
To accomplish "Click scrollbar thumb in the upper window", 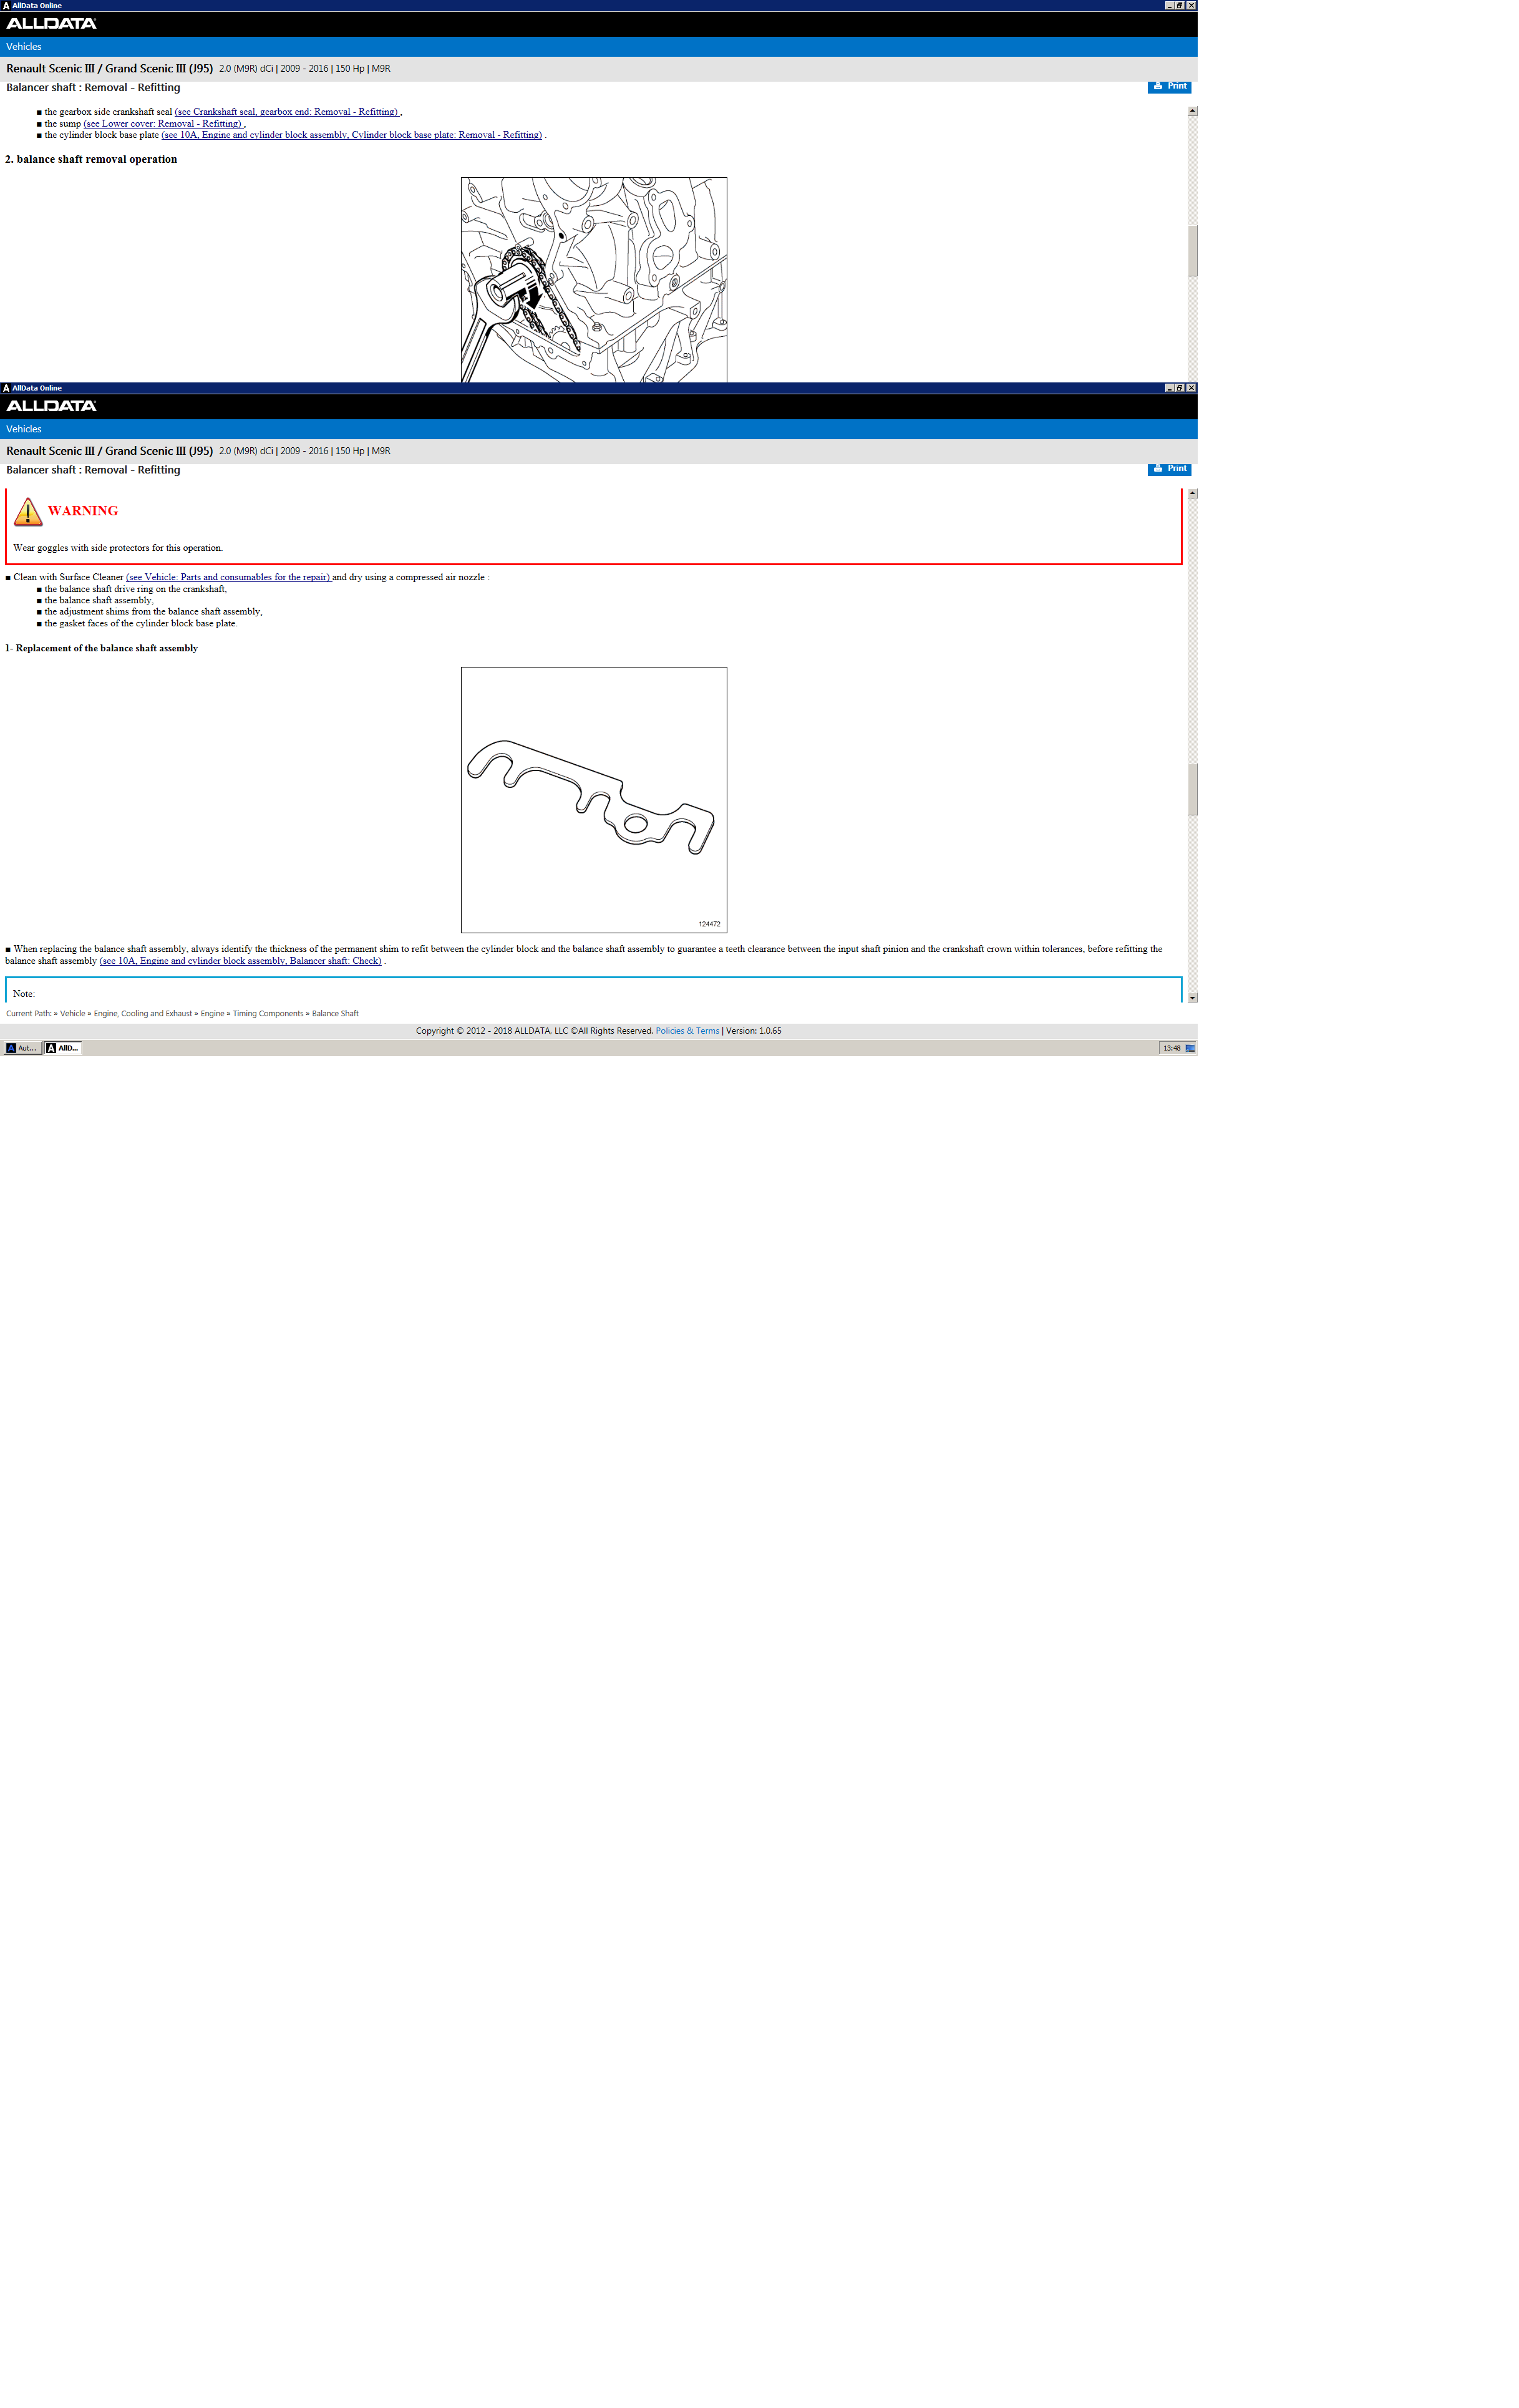I will pyautogui.click(x=1193, y=251).
